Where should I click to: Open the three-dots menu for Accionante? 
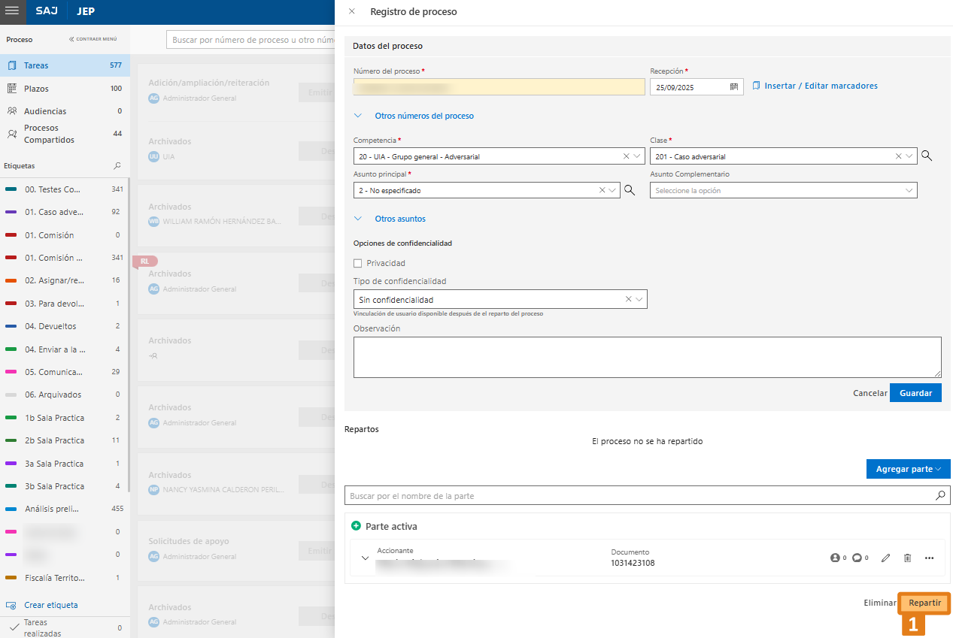click(x=929, y=558)
